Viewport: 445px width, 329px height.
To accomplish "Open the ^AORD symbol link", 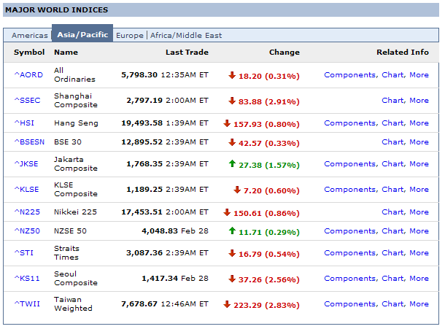I will point(28,75).
